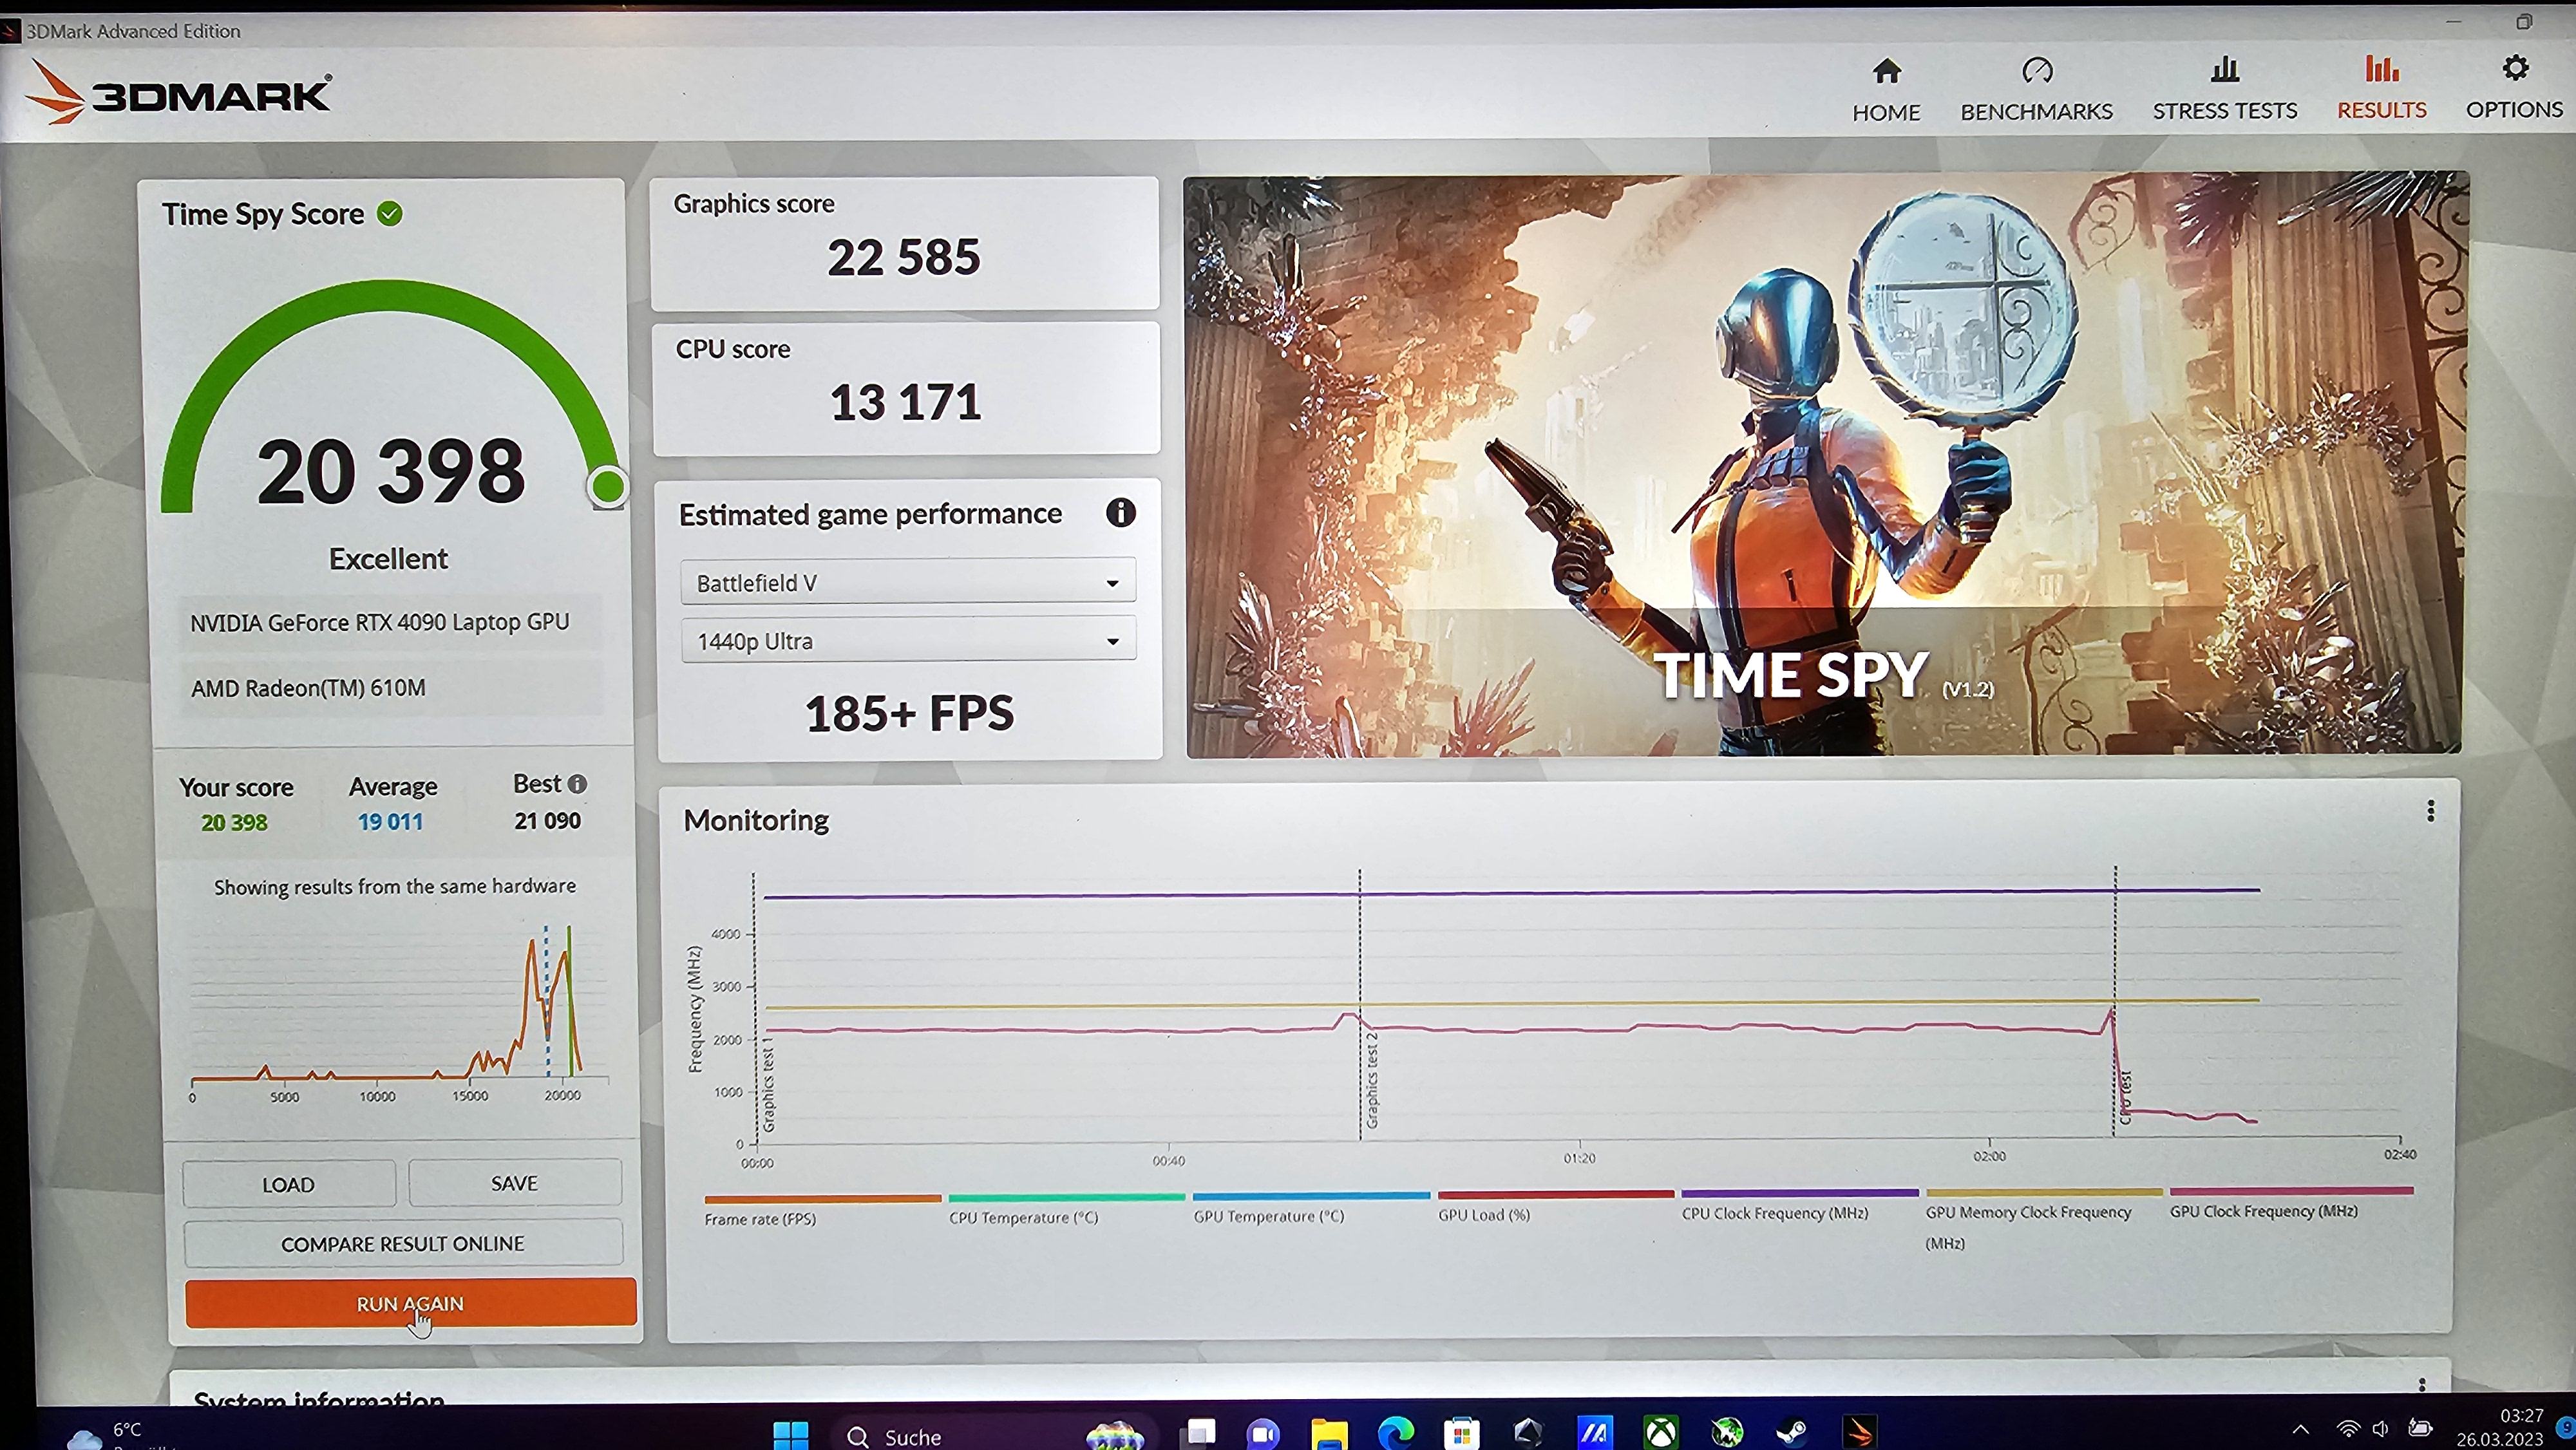Open Wi-Fi network tray icon

click(x=2347, y=1429)
